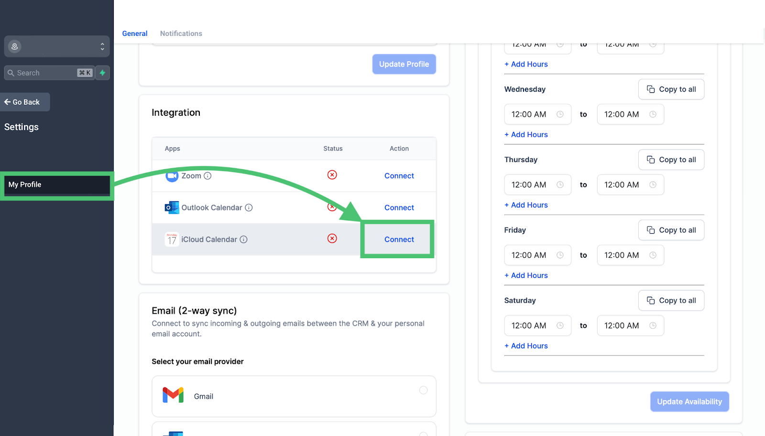Copy Thursday hours to all days
Image resolution: width=765 pixels, height=436 pixels.
(x=671, y=160)
